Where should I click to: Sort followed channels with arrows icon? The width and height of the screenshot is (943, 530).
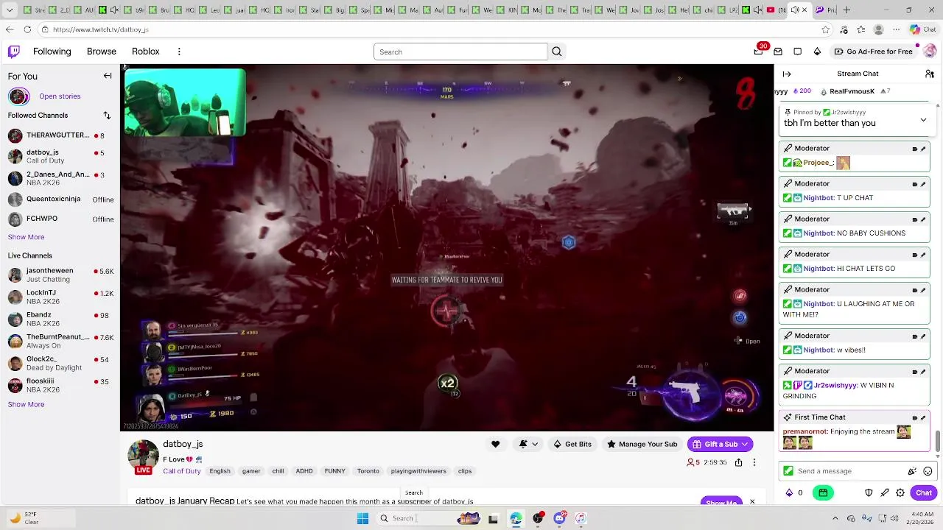[x=107, y=116]
